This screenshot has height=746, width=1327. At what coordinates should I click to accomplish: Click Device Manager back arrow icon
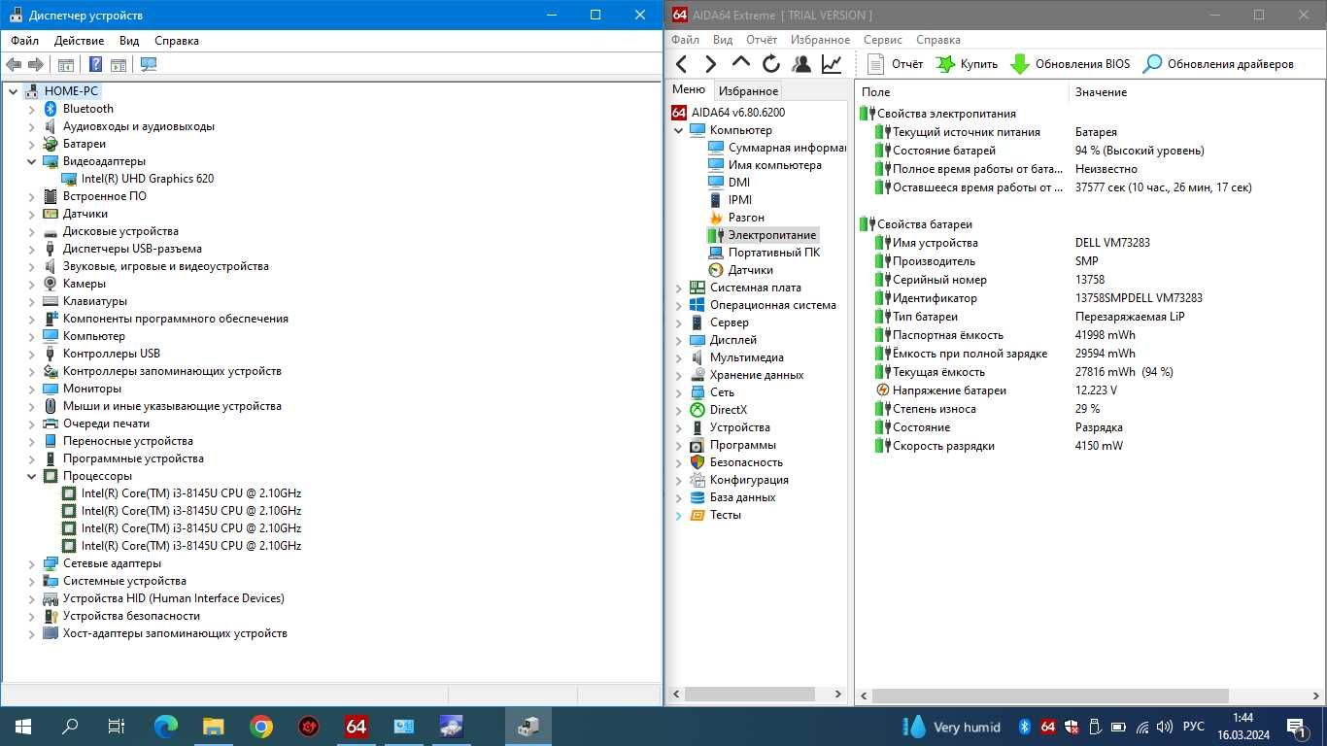pos(14,64)
